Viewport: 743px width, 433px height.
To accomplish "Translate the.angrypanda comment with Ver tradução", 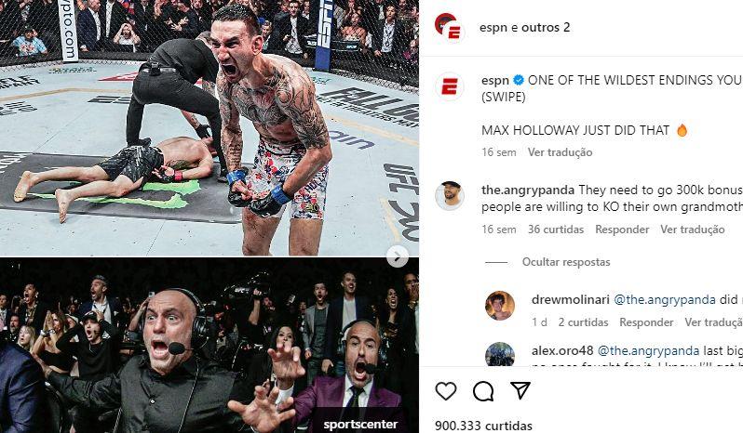I will point(693,230).
